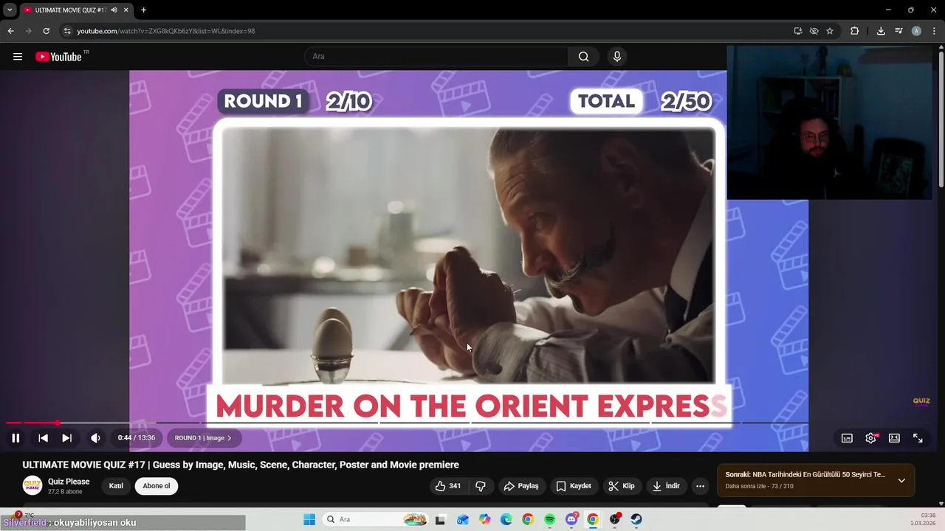Mute the video volume speaker icon
The height and width of the screenshot is (531, 945).
pos(95,438)
